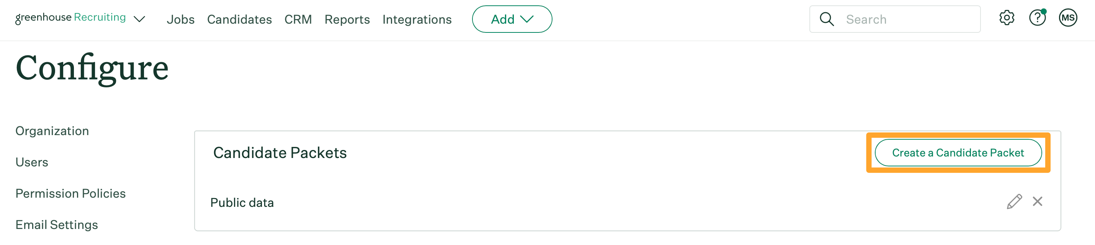The width and height of the screenshot is (1095, 245).
Task: Go to the Jobs menu
Action: tap(180, 19)
